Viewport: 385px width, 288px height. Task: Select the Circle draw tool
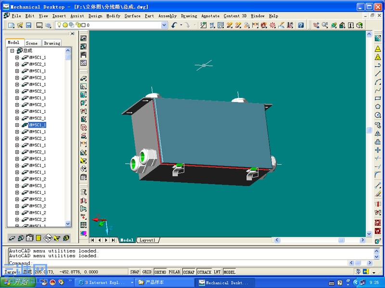pyautogui.click(x=378, y=115)
